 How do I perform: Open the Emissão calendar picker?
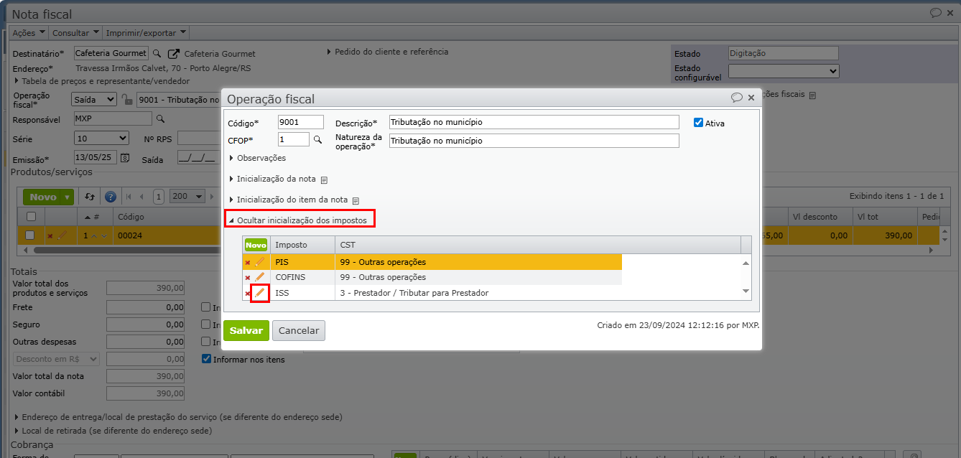[x=125, y=158]
